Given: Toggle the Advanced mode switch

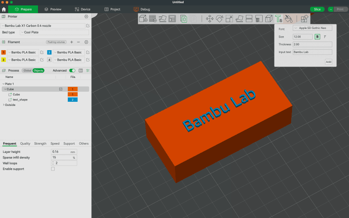Looking at the screenshot, I should 72,71.
